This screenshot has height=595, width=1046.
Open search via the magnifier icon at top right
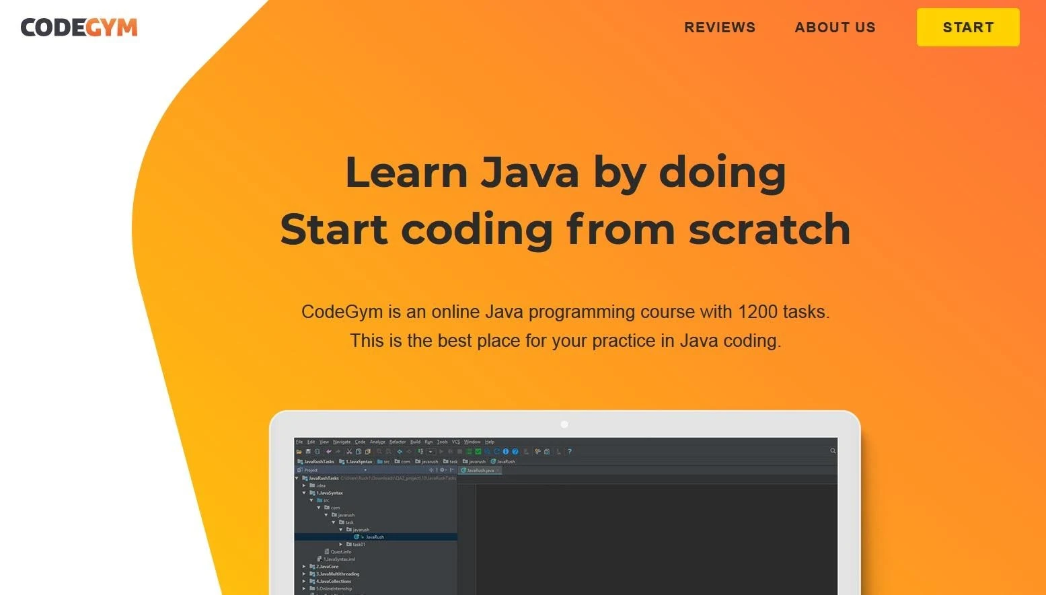[832, 451]
